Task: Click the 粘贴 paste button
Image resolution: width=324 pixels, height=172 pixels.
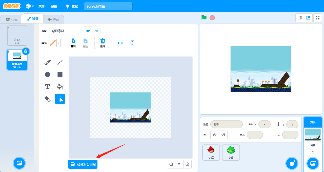Action: pos(85,43)
